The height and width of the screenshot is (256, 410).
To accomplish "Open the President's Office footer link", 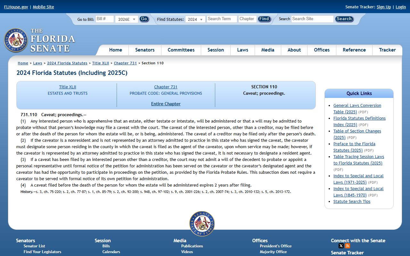I will click(275, 246).
